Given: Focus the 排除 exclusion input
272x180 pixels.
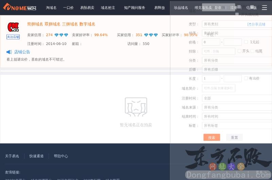Looking at the screenshot, I should [219, 51].
